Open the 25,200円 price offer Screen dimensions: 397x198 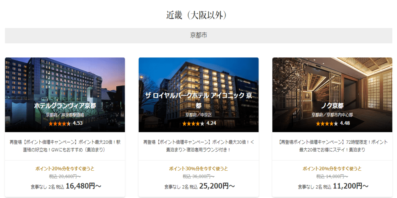tap(200, 186)
